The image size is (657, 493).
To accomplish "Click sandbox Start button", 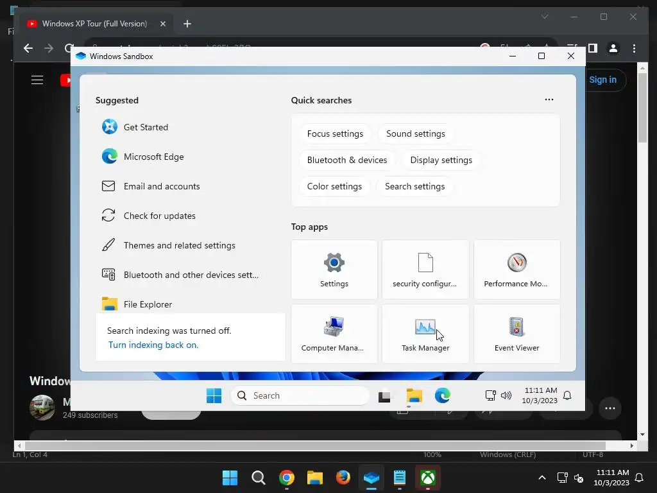I will point(214,395).
